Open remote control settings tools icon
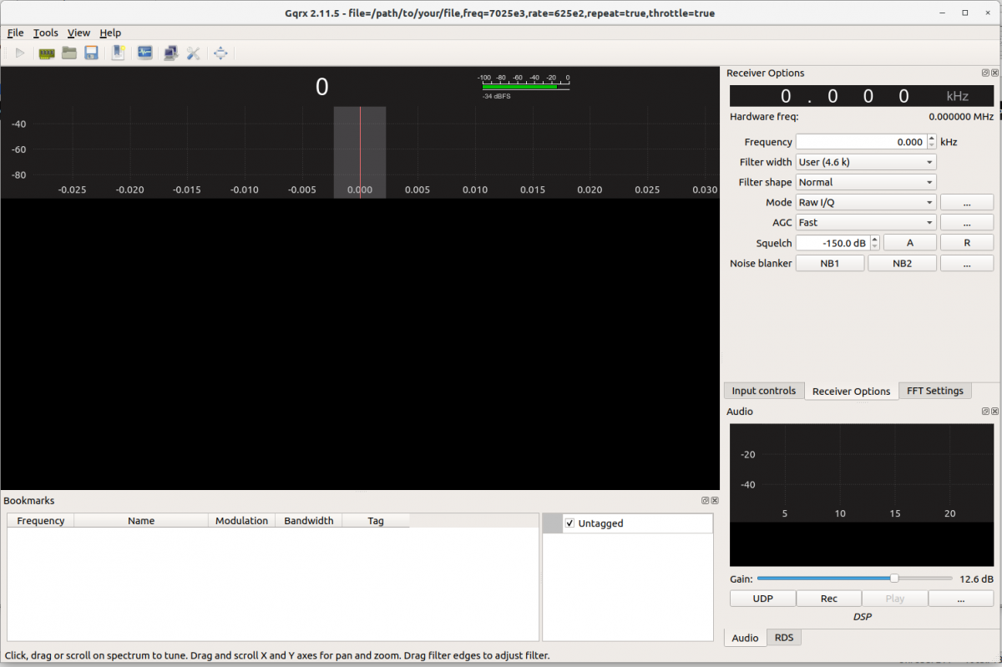1002x667 pixels. click(x=194, y=53)
